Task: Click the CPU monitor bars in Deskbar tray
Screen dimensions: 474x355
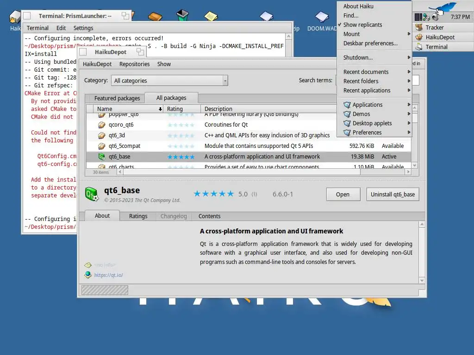Action: pos(418,17)
